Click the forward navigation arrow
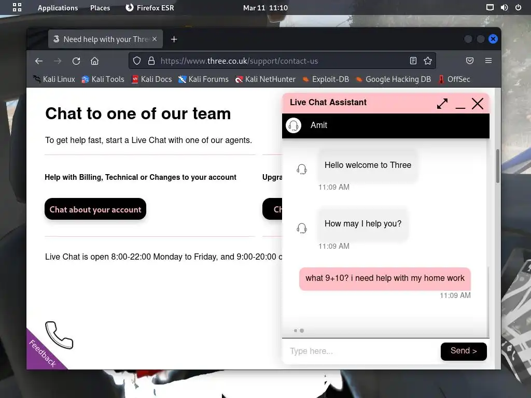 click(58, 61)
